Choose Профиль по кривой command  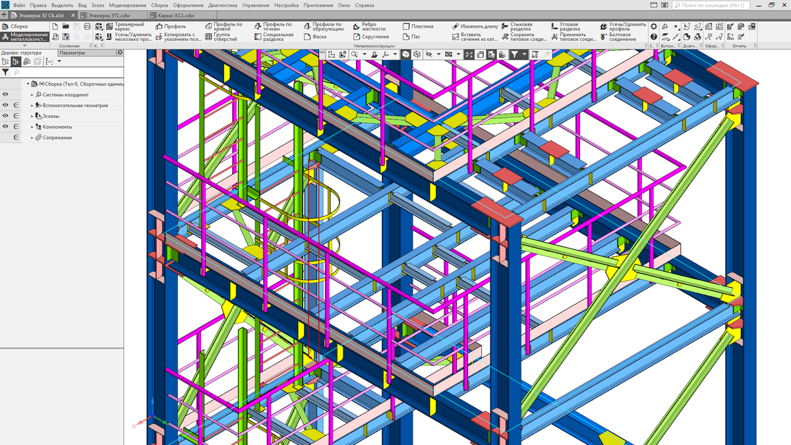pyautogui.click(x=222, y=26)
